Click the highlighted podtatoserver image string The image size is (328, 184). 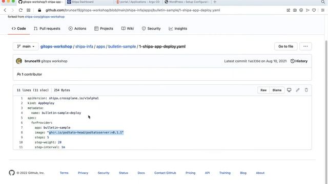[x=86, y=132]
